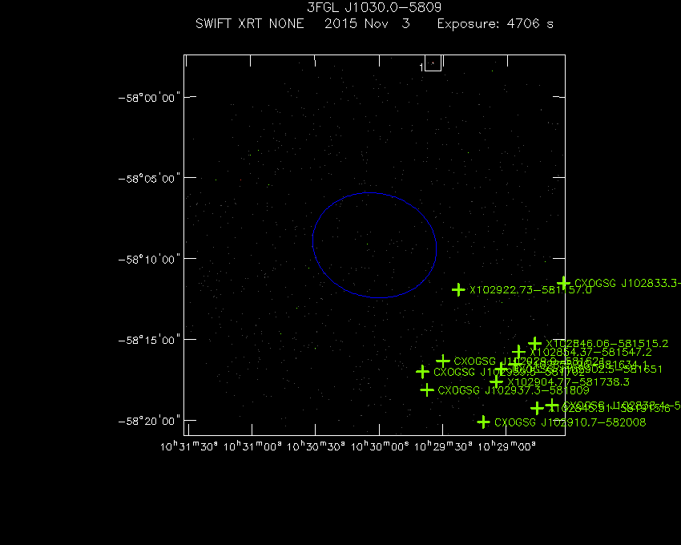Click the 10h30m00s right ascension label

380,446
